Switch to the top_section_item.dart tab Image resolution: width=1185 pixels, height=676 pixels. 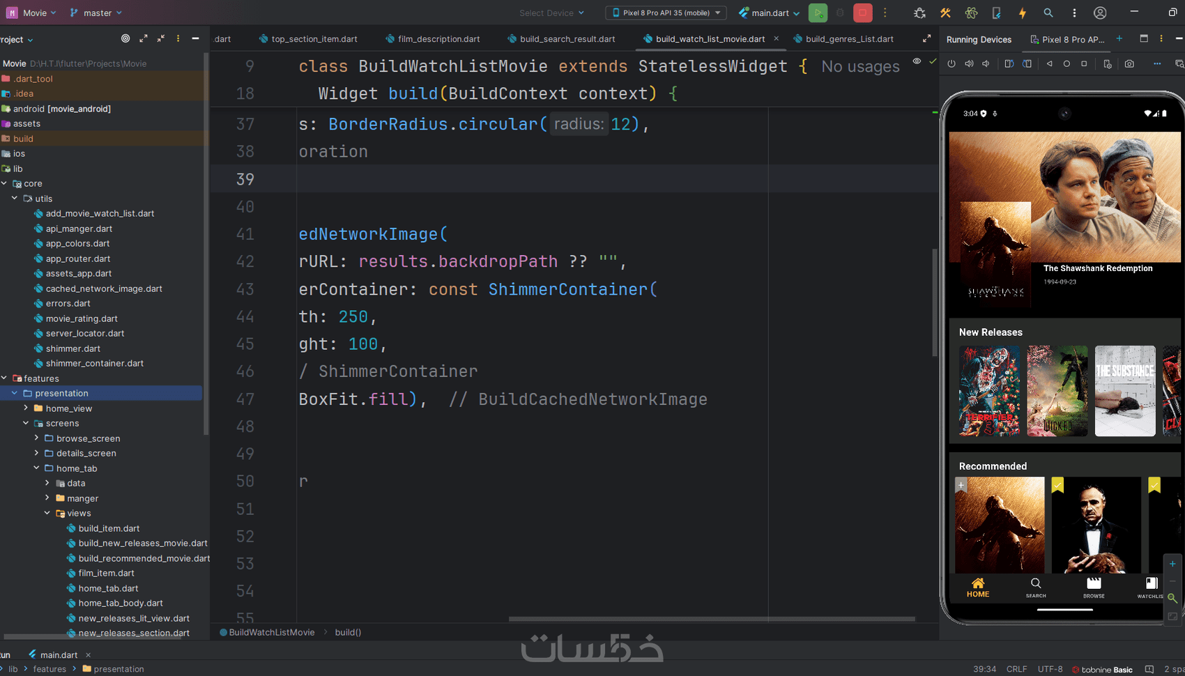click(x=308, y=39)
